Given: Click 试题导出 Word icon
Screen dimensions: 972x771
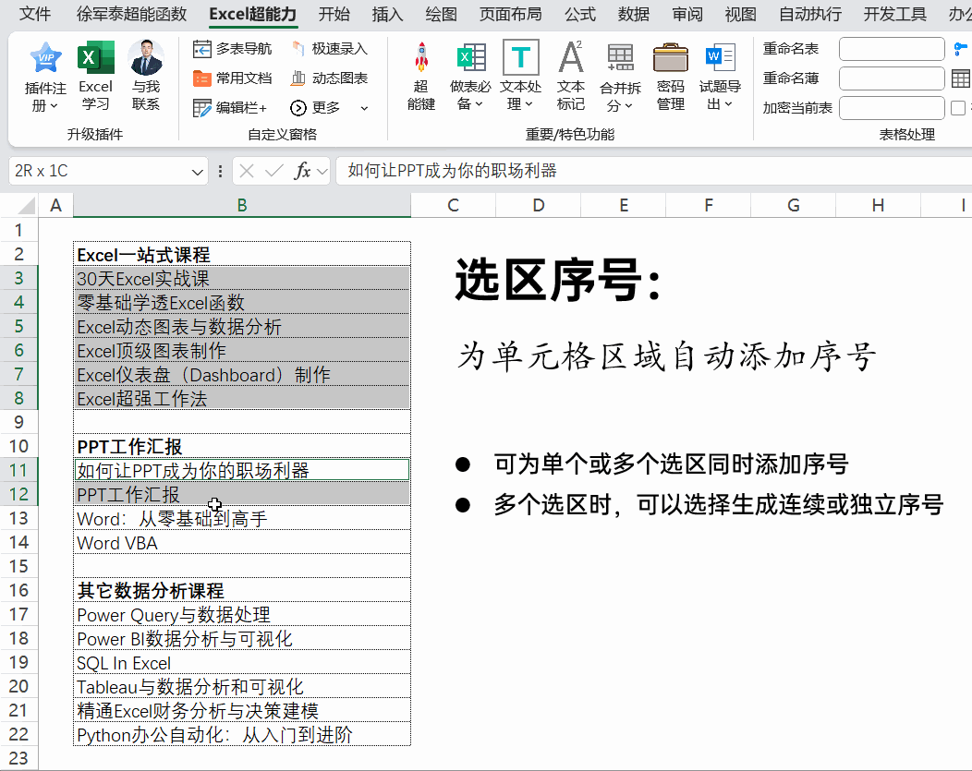Looking at the screenshot, I should coord(720,57).
